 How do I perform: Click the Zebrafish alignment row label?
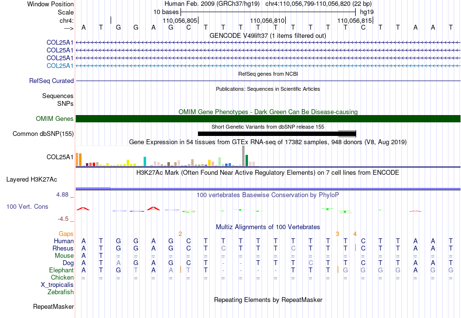(61, 292)
